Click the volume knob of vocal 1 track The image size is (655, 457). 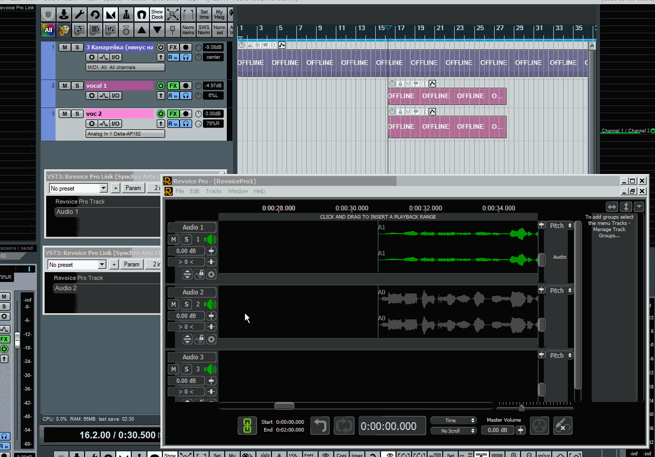[x=198, y=86]
